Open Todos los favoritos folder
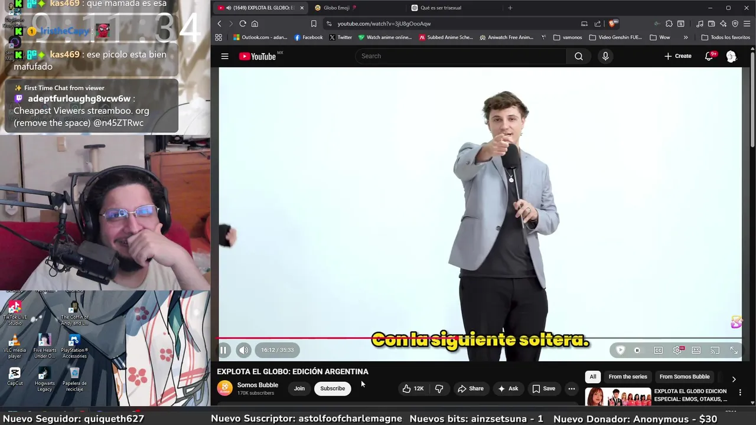 click(725, 37)
